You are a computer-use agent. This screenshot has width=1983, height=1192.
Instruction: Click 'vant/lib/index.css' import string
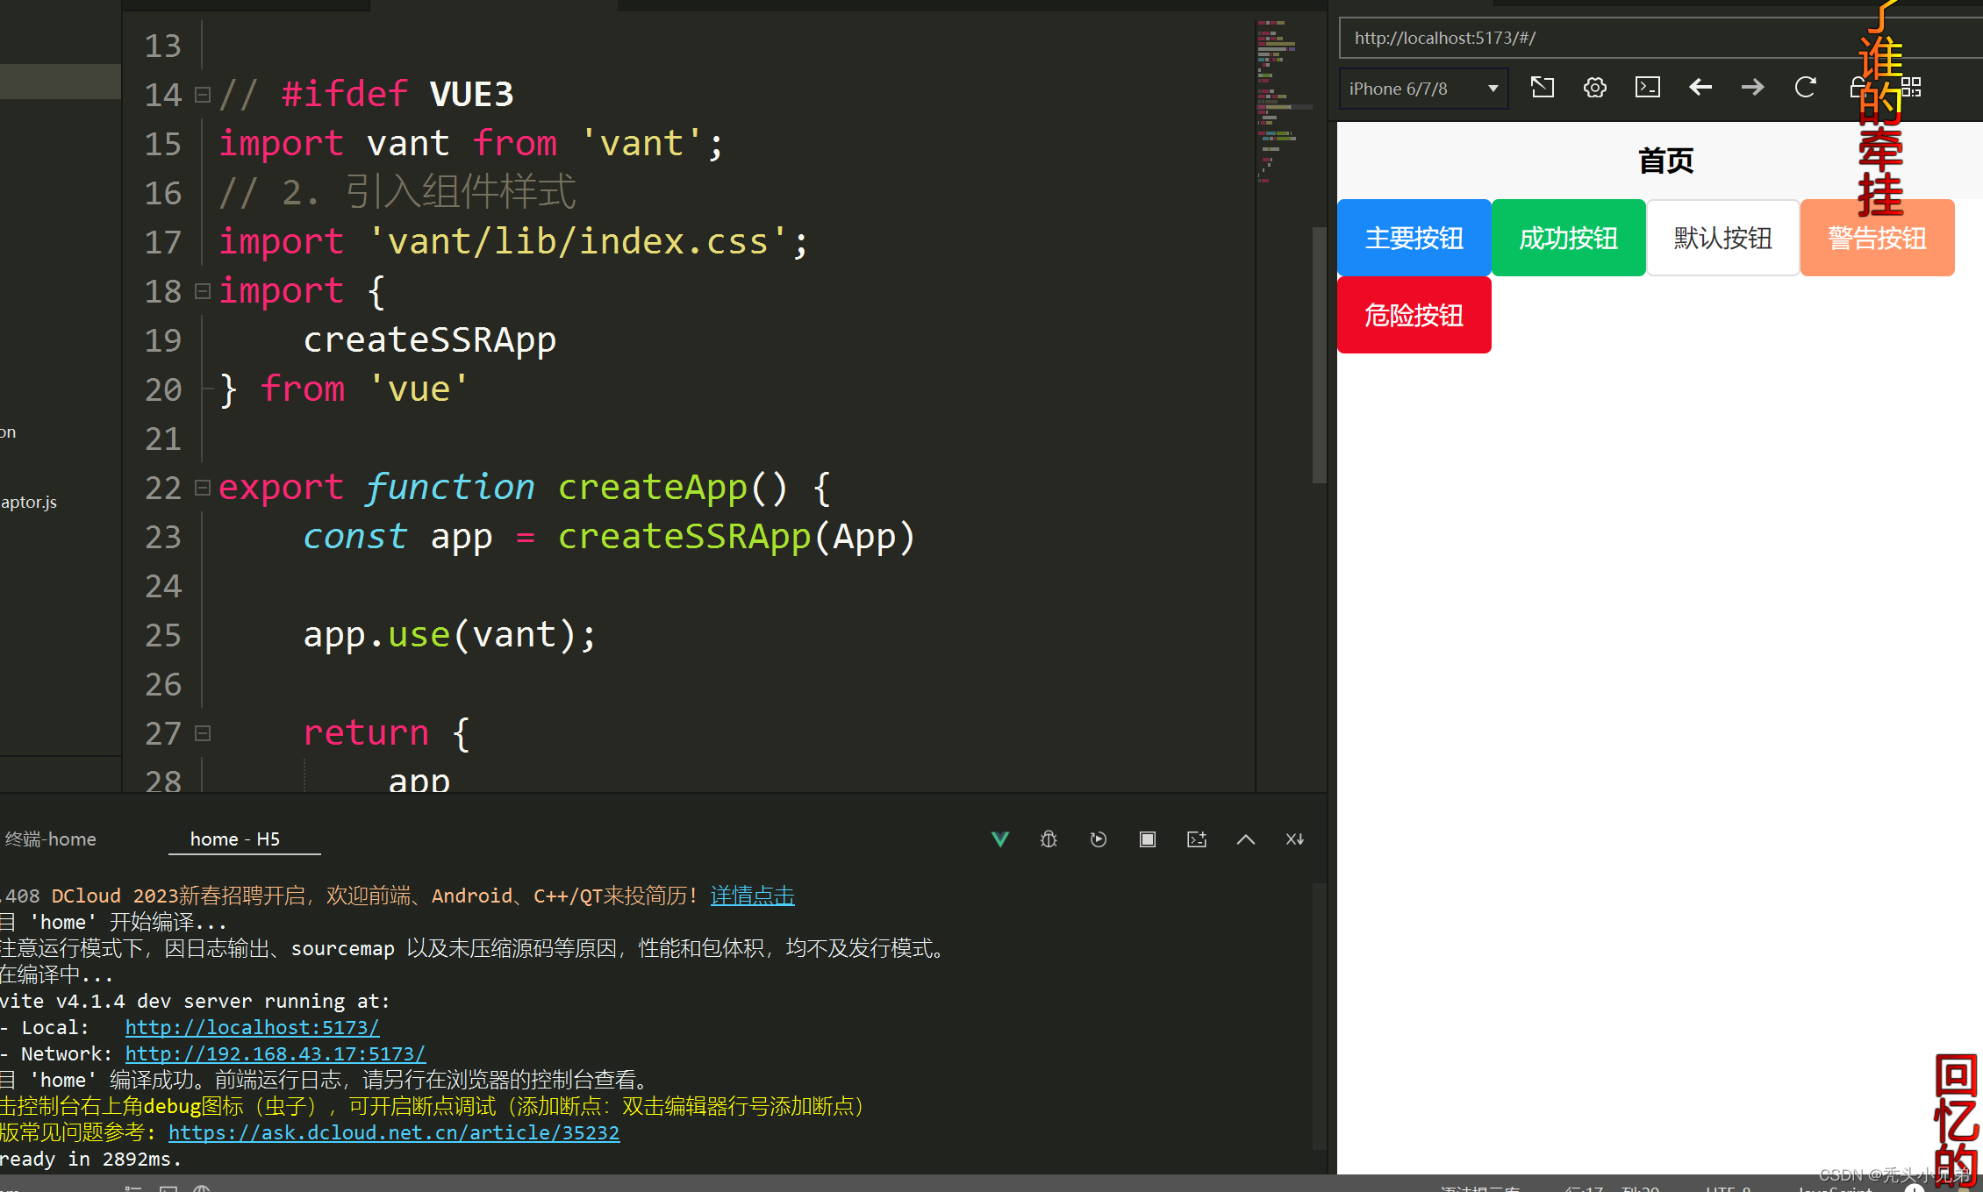tap(578, 242)
